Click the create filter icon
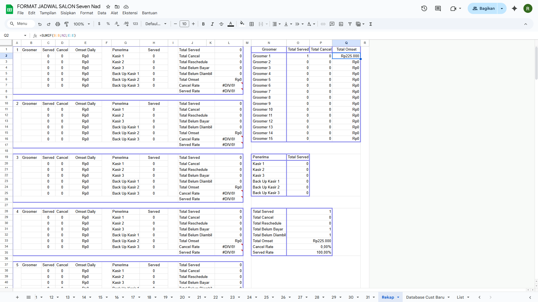 350,24
